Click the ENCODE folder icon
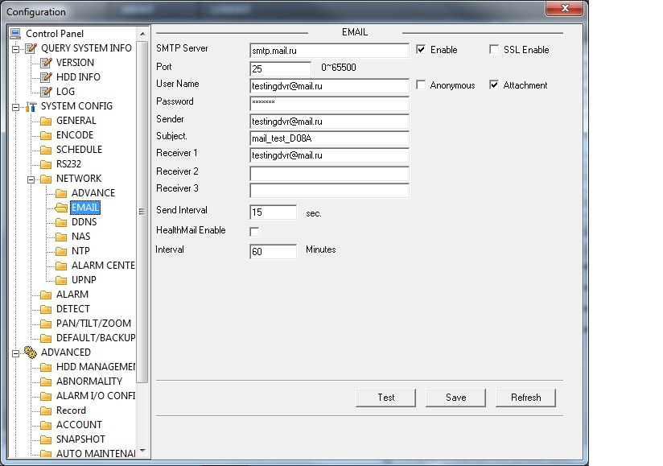This screenshot has width=663, height=466. pyautogui.click(x=46, y=135)
